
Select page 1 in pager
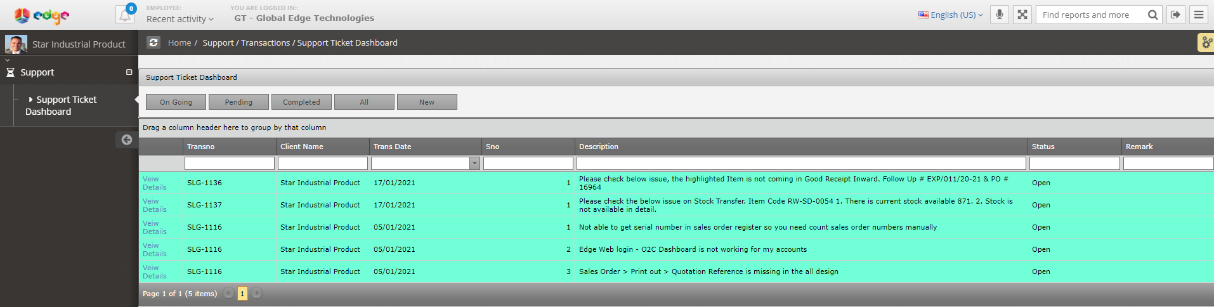click(242, 294)
